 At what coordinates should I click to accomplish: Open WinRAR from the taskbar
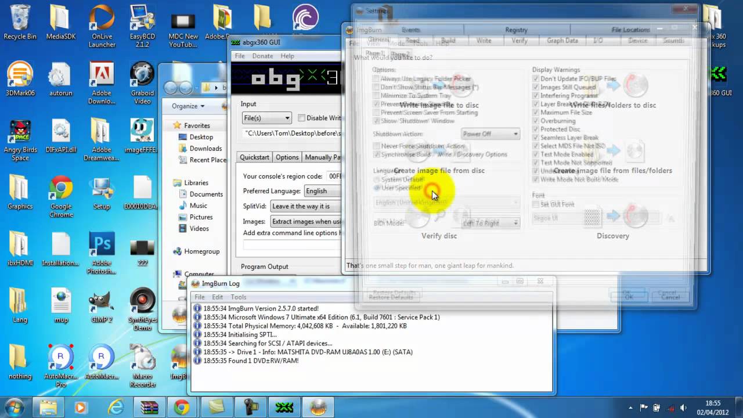click(x=149, y=407)
